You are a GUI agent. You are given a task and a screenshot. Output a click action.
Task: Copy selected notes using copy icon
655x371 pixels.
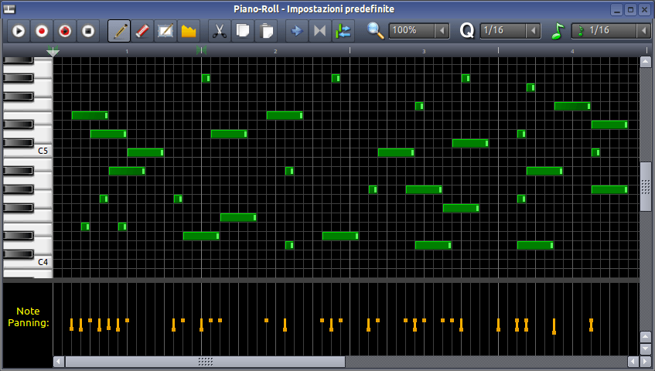[243, 31]
